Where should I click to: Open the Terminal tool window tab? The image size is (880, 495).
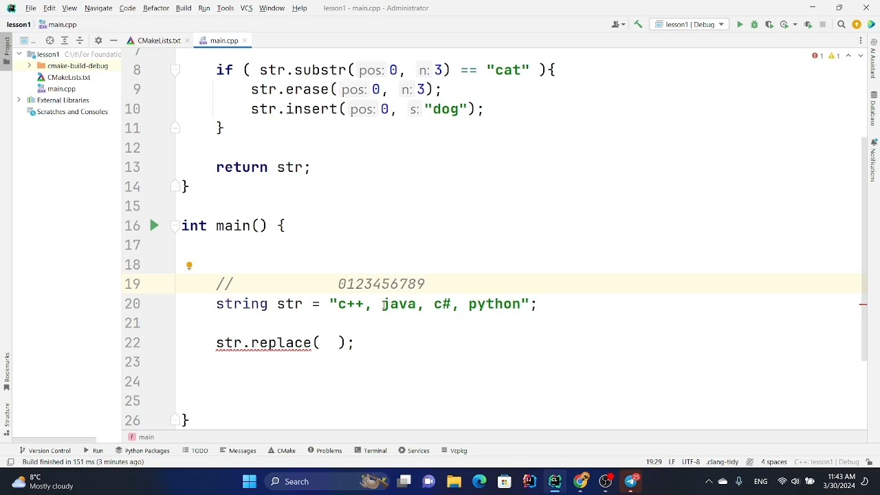point(371,451)
